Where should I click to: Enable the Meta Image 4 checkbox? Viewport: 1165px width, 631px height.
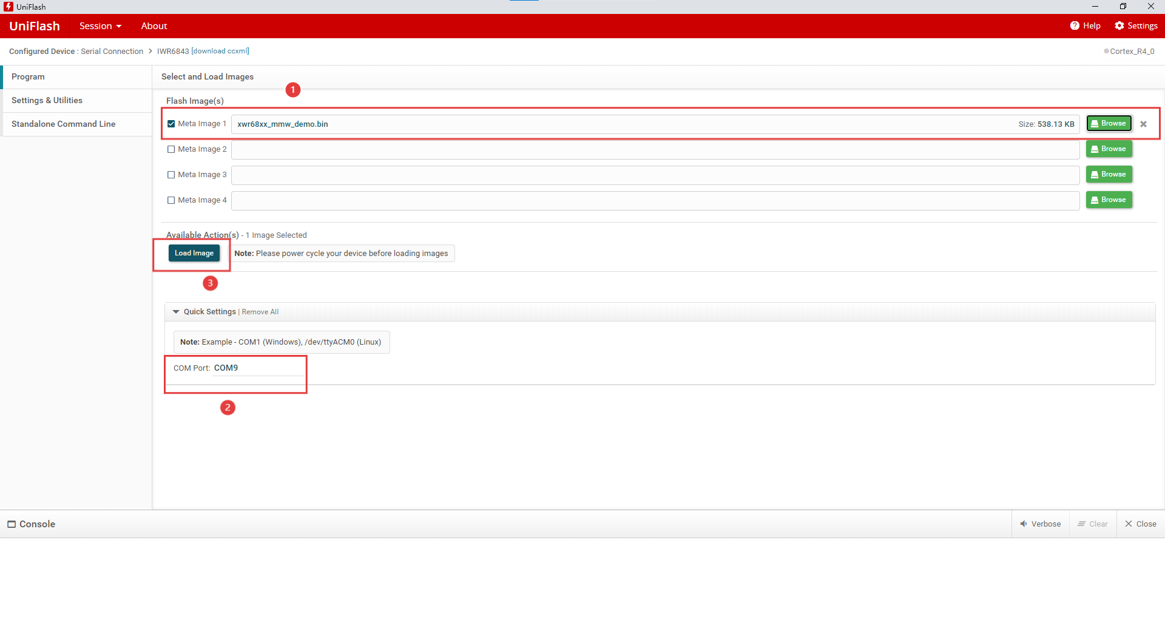(x=171, y=200)
